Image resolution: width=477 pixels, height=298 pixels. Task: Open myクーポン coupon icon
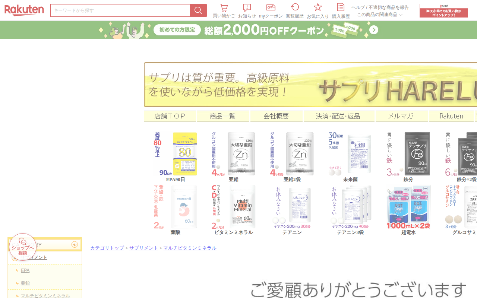coord(271,11)
